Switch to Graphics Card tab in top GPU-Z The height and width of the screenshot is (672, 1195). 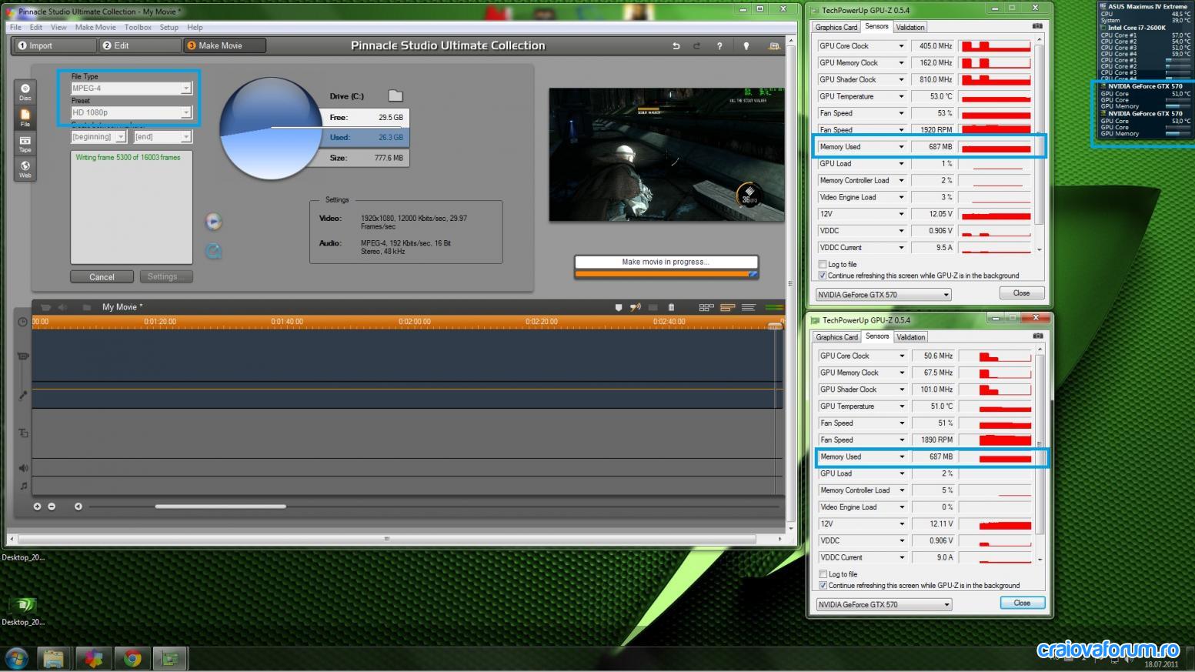[836, 27]
